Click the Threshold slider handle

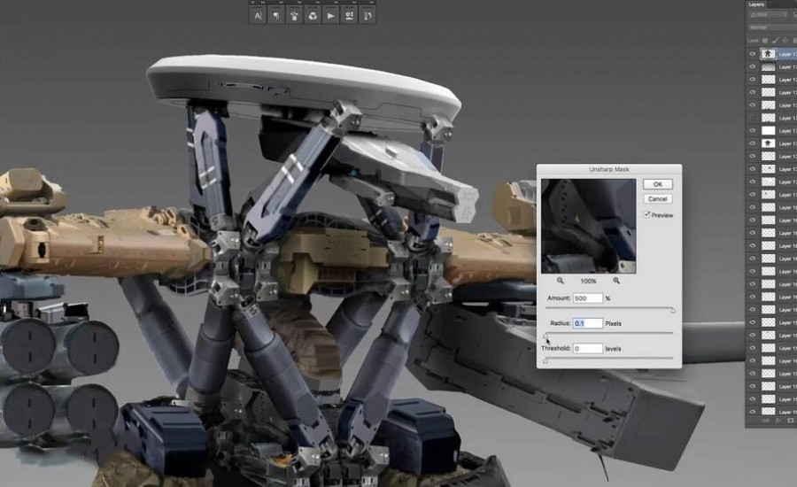click(x=546, y=360)
